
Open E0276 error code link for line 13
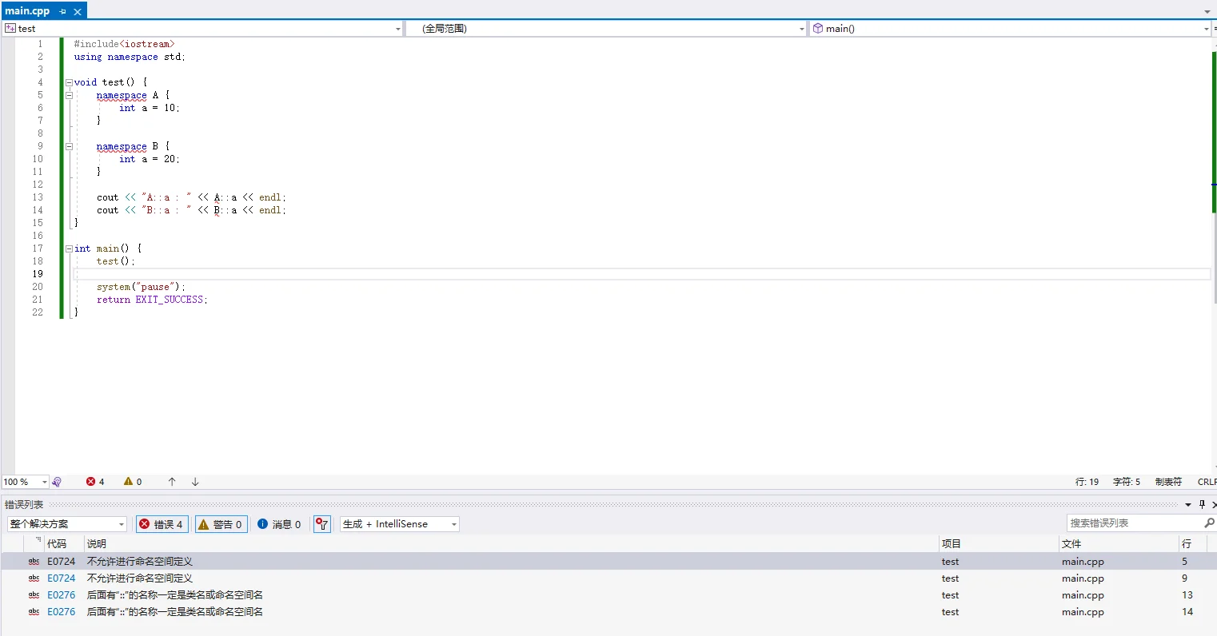click(61, 595)
